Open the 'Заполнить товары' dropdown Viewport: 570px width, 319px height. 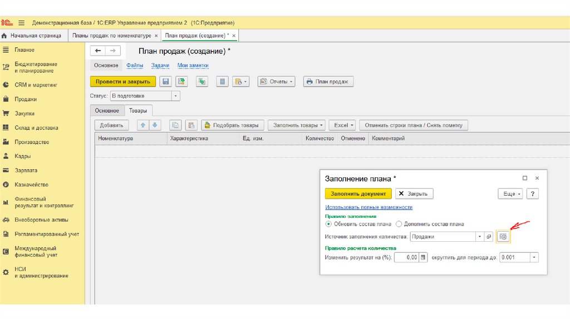[x=296, y=125]
